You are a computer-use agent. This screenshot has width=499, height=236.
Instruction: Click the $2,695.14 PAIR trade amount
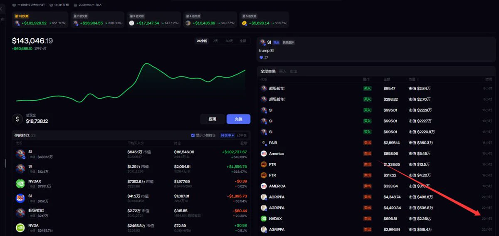(x=392, y=143)
